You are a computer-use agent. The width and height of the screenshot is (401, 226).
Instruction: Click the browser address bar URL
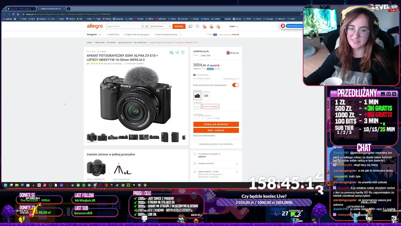click(68, 14)
